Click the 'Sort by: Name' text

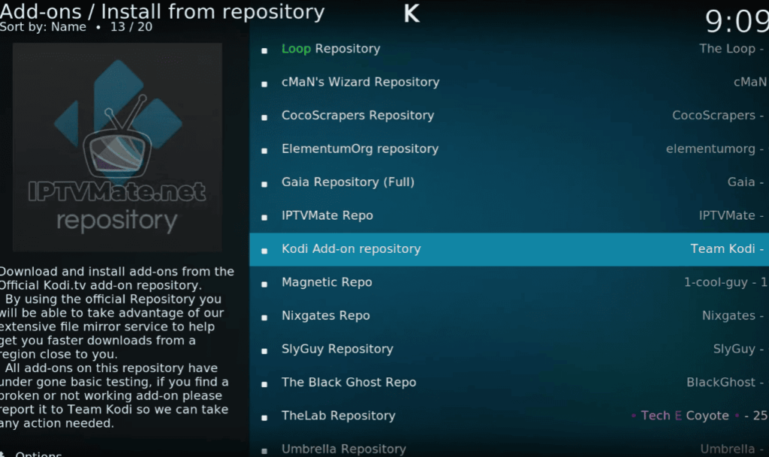43,27
